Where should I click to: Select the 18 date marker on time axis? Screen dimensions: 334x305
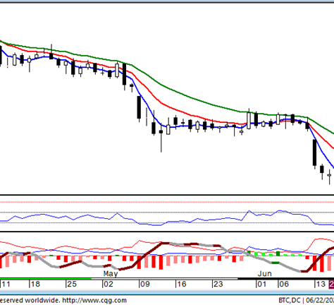(35, 284)
